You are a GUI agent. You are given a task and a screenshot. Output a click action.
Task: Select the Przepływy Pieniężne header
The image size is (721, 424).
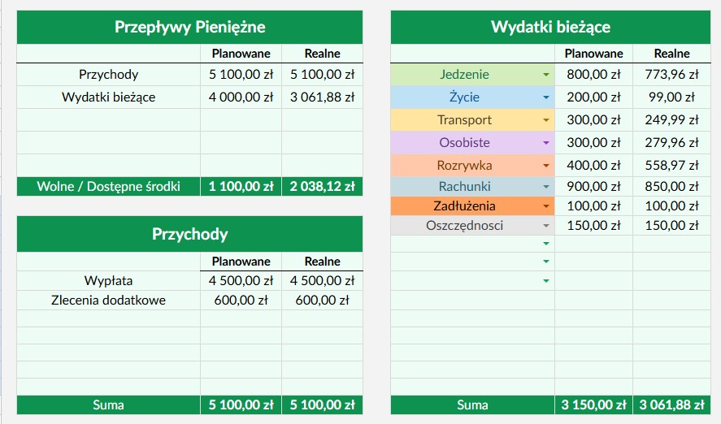tap(189, 28)
